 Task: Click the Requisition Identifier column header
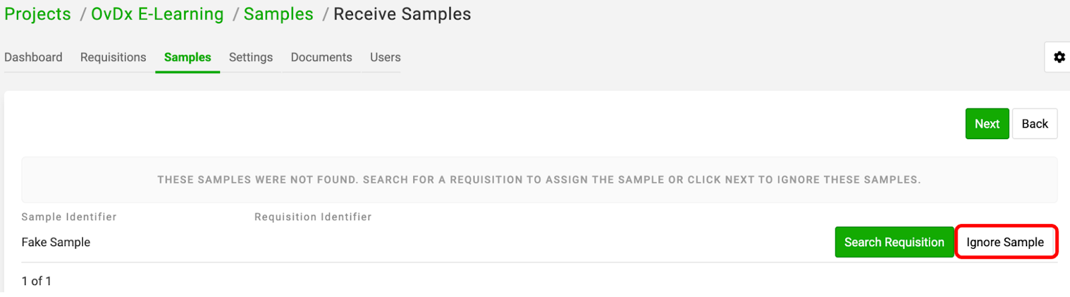(x=313, y=217)
